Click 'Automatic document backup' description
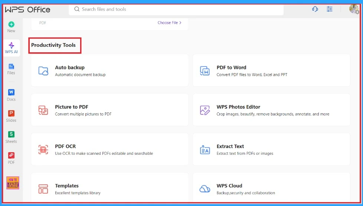This screenshot has height=206, width=363. tap(80, 75)
